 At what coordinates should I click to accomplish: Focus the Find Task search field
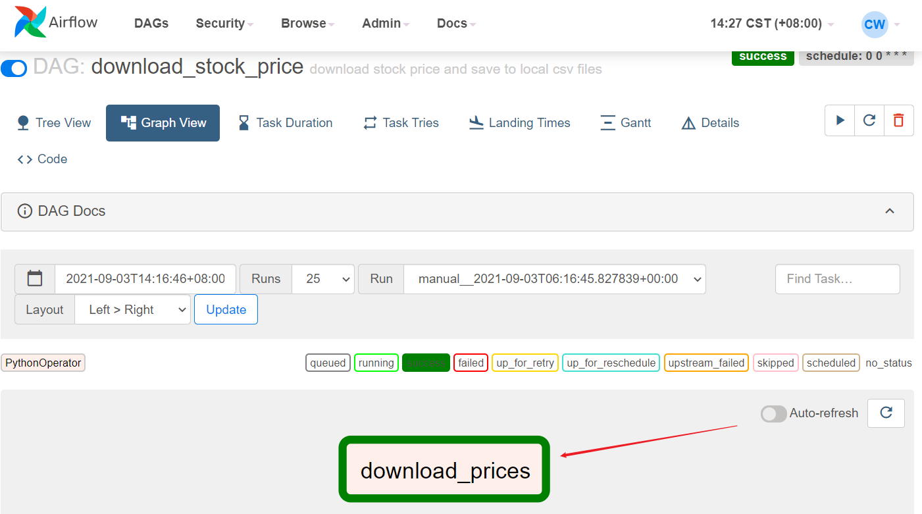(x=837, y=279)
